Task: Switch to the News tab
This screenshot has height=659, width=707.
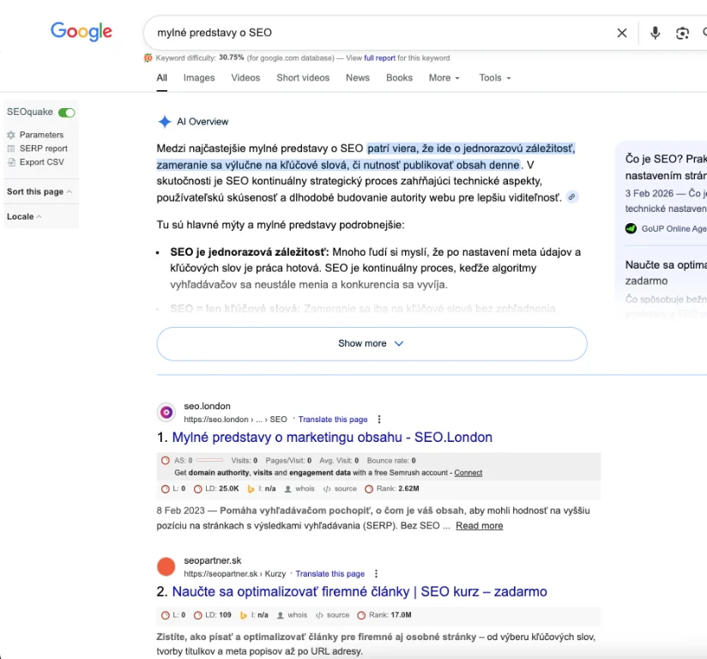Action: (358, 78)
